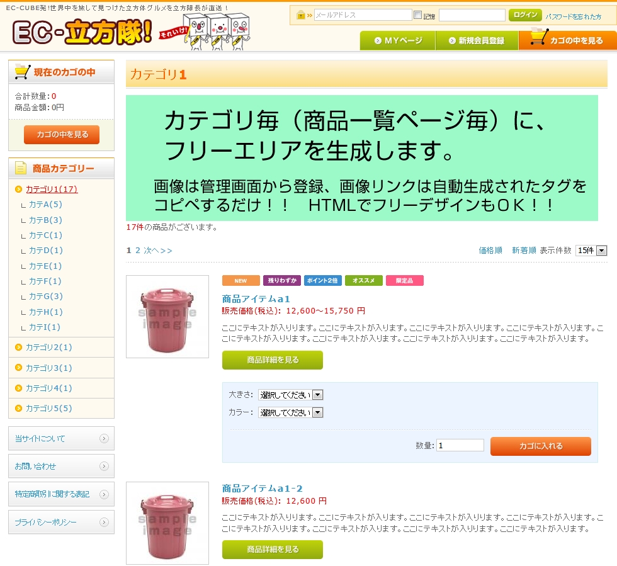617x566 pixels.
Task: Open the 大きさ size dropdown
Action: pos(318,395)
